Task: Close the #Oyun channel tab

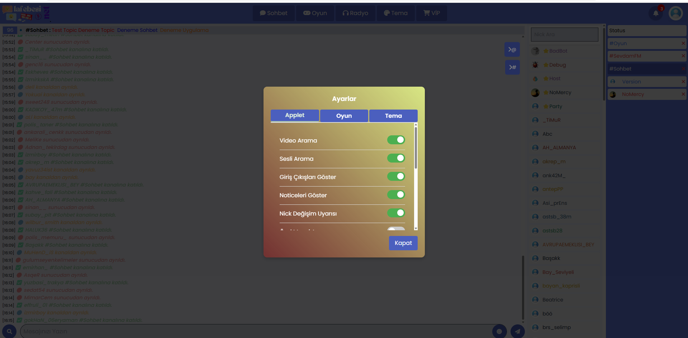Action: point(683,43)
